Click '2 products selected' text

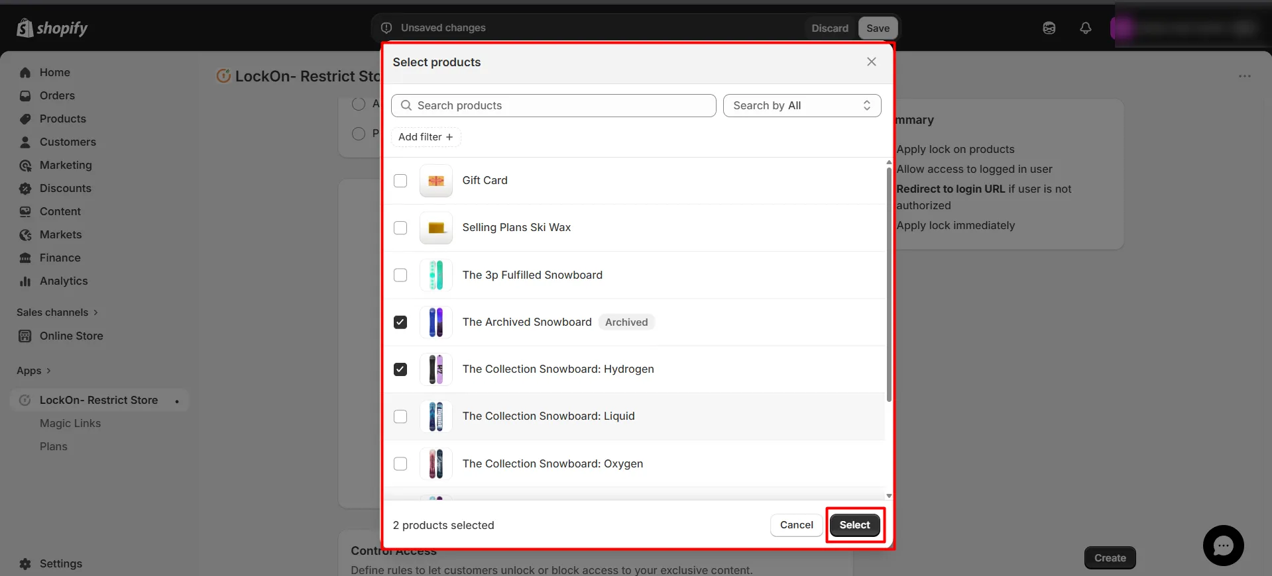click(x=443, y=525)
